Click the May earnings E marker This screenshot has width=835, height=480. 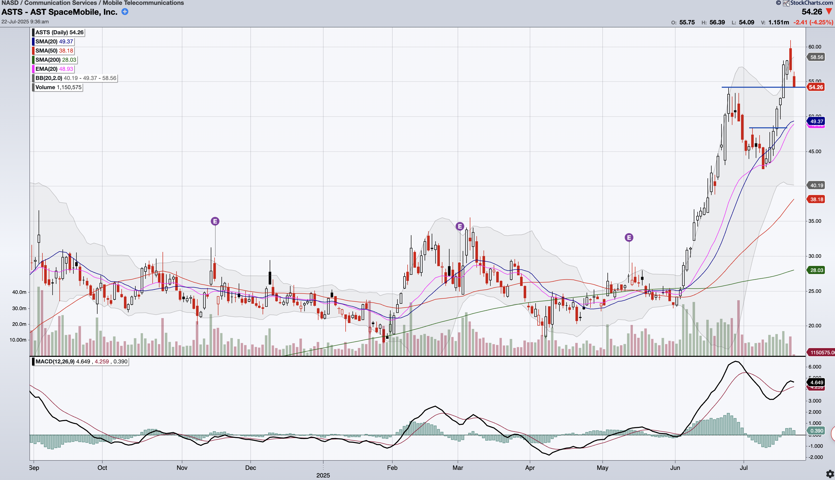pos(629,237)
